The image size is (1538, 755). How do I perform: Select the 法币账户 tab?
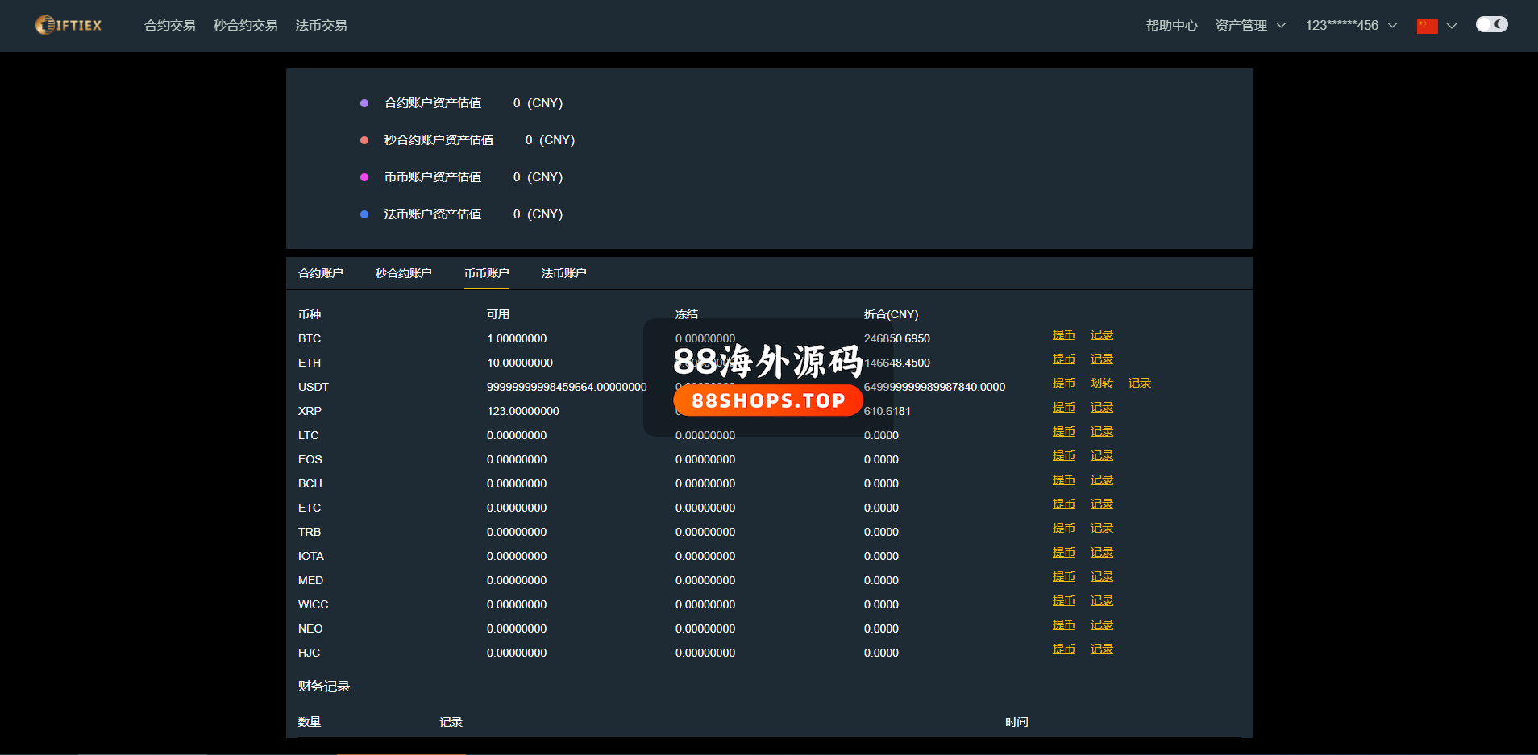[563, 273]
